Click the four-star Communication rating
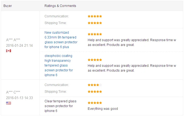 tap(95, 85)
